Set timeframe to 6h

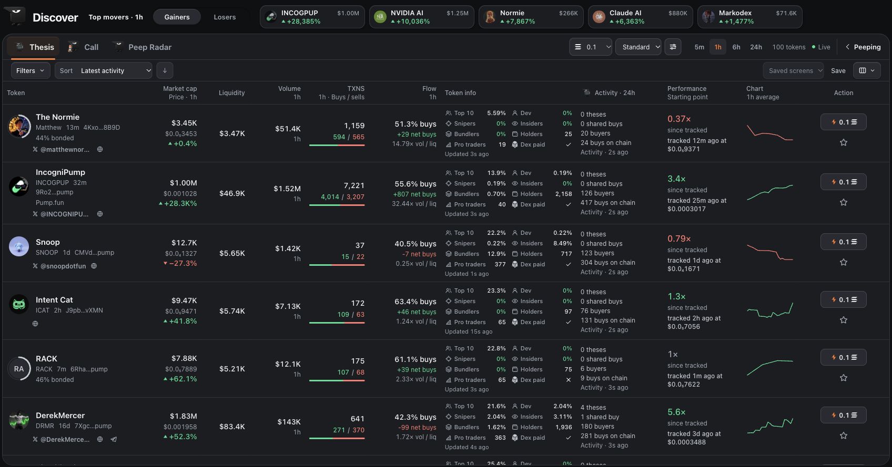(736, 47)
